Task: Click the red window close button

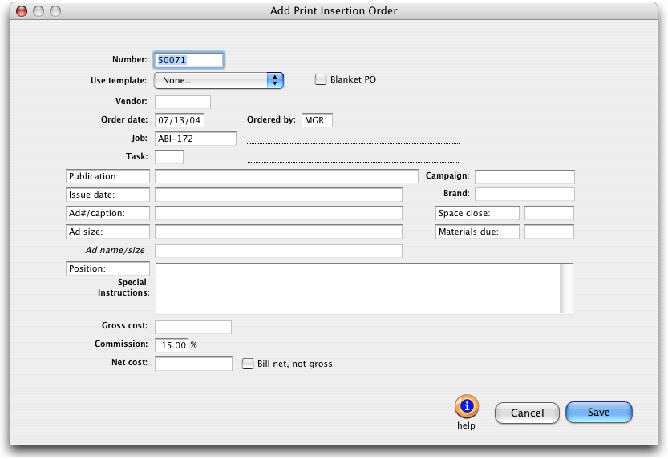Action: (21, 11)
